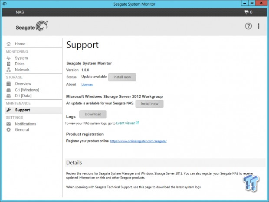Click the Overview storage icon
This screenshot has height=202, width=269.
[9, 84]
